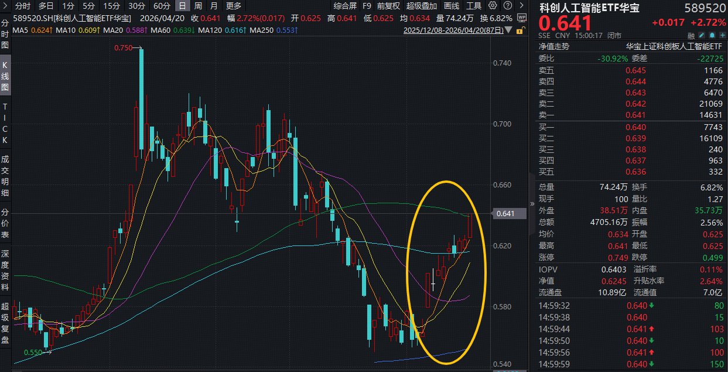Open the 净值走势 link
The width and height of the screenshot is (728, 372).
coord(554,46)
